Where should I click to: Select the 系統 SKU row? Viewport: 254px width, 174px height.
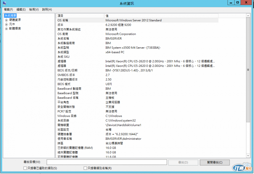coord(137,57)
